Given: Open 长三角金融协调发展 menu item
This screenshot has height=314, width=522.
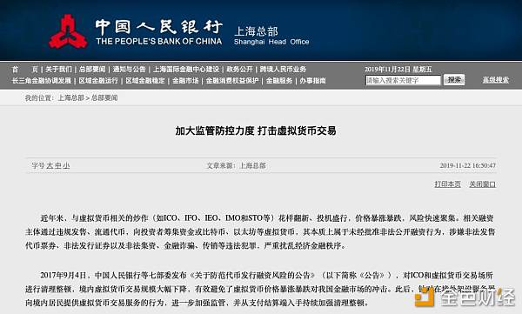Looking at the screenshot, I should pyautogui.click(x=41, y=81).
